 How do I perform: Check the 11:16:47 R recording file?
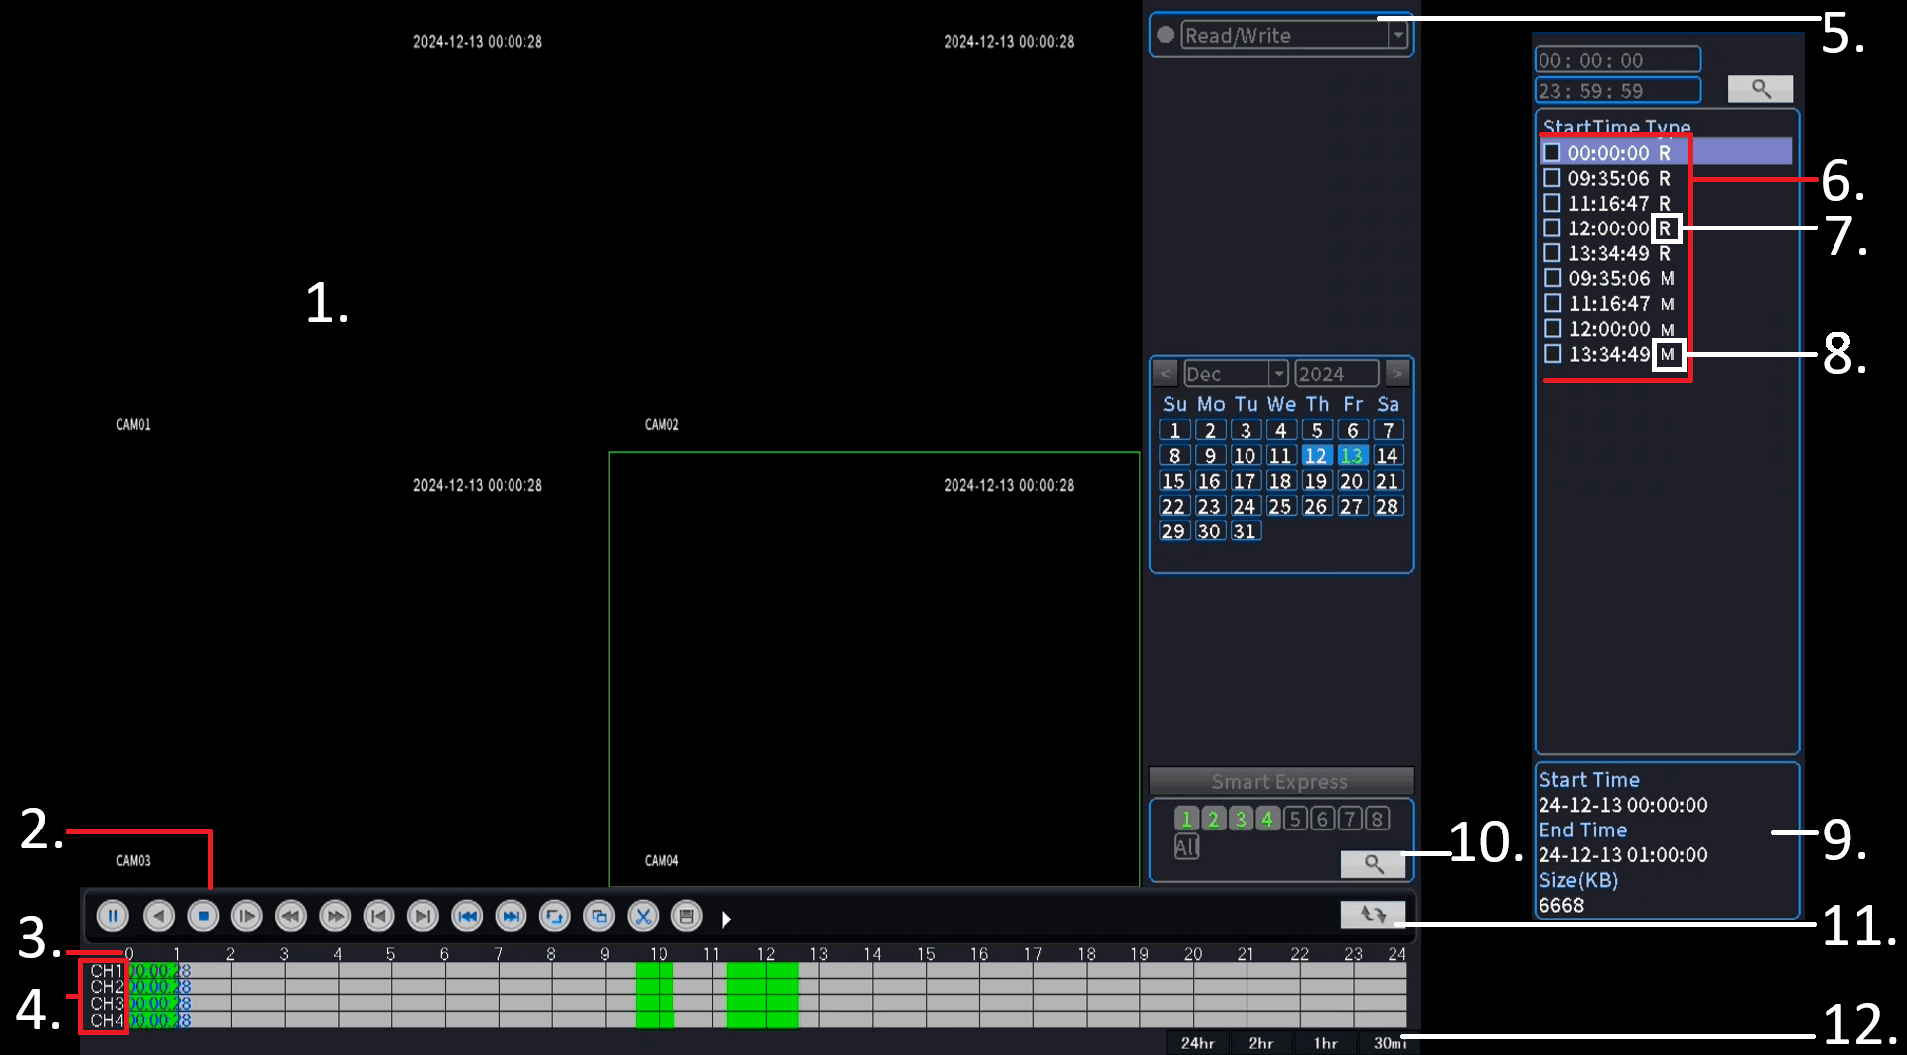1552,203
